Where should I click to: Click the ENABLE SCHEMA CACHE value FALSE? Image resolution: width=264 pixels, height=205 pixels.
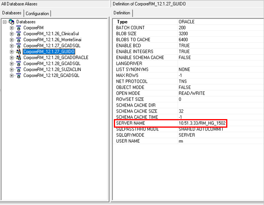pos(185,57)
